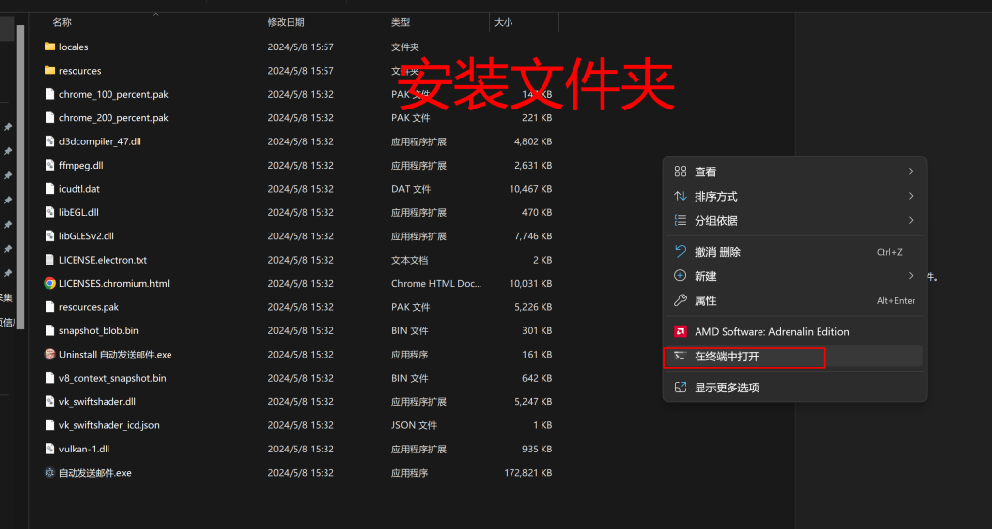Choose 显示更多选项 from context menu
The image size is (992, 529).
point(727,388)
